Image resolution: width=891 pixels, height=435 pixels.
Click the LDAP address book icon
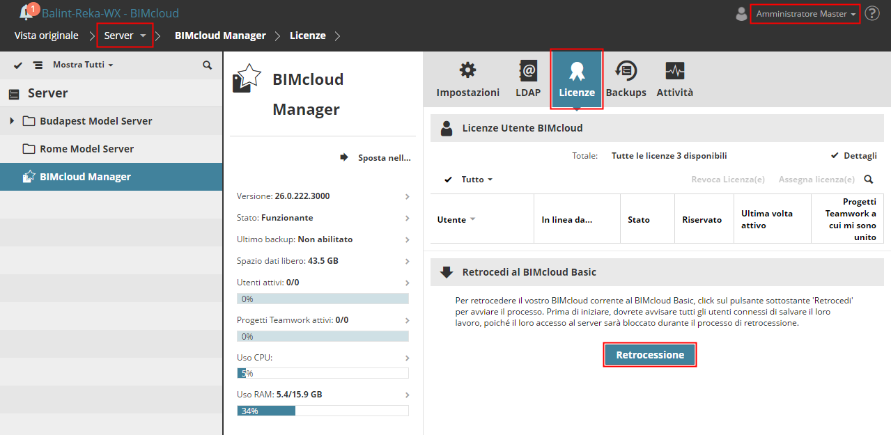[x=528, y=70]
